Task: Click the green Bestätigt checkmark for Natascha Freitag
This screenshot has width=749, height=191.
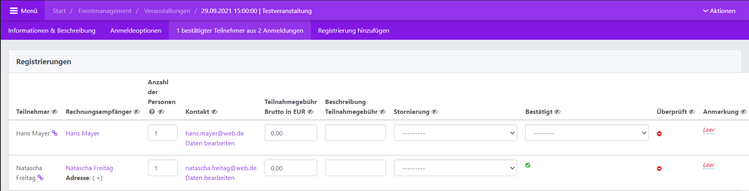Action: 528,165
